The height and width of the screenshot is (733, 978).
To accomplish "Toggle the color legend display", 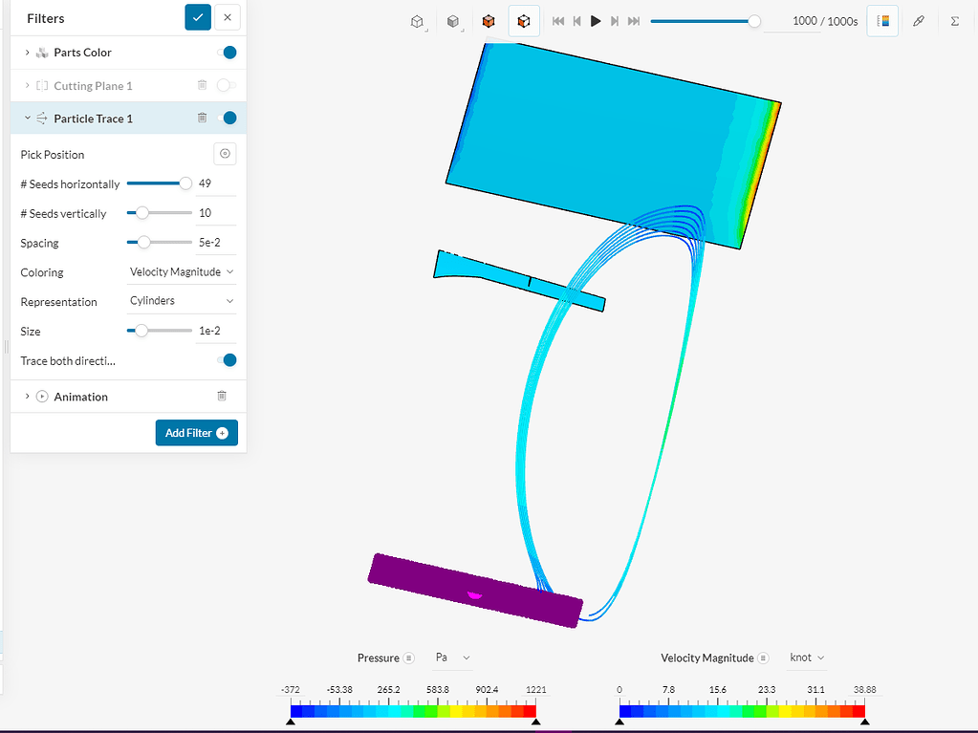I will [x=881, y=20].
